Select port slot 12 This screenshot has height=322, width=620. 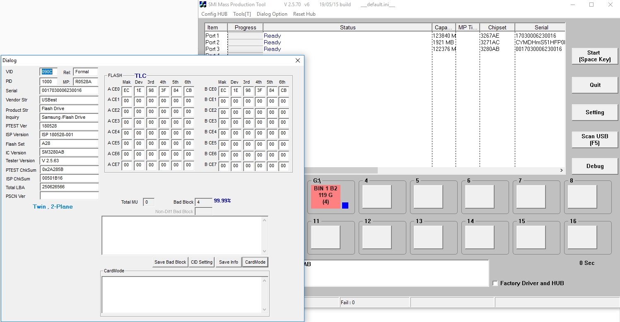pyautogui.click(x=377, y=237)
